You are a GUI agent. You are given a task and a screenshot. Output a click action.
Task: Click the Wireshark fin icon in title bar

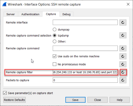(x=4, y=4)
